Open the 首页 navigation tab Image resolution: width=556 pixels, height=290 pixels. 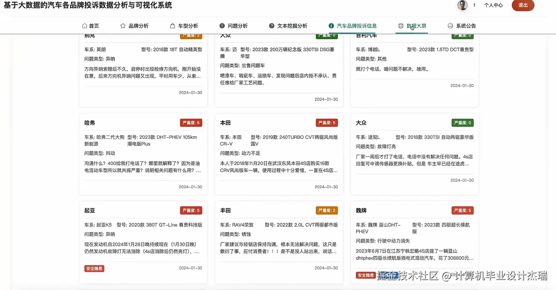coord(91,26)
